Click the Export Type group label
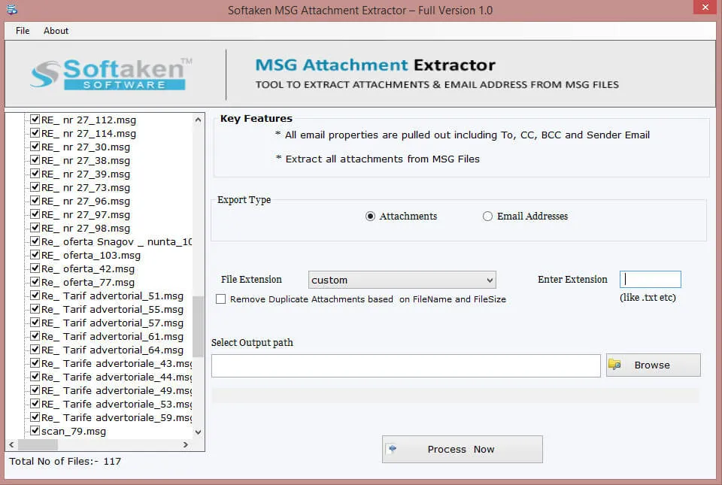The image size is (722, 485). (244, 200)
